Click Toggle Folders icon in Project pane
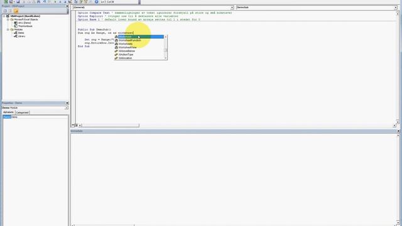 tap(16, 11)
